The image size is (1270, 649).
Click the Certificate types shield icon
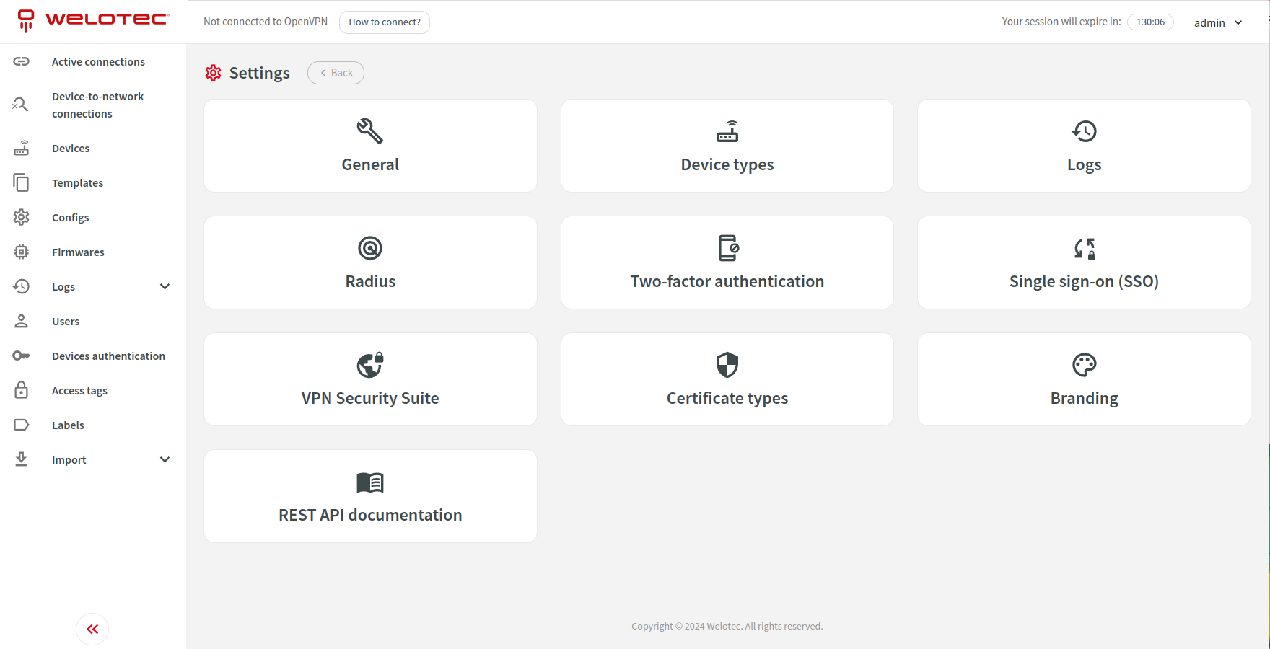tap(727, 365)
